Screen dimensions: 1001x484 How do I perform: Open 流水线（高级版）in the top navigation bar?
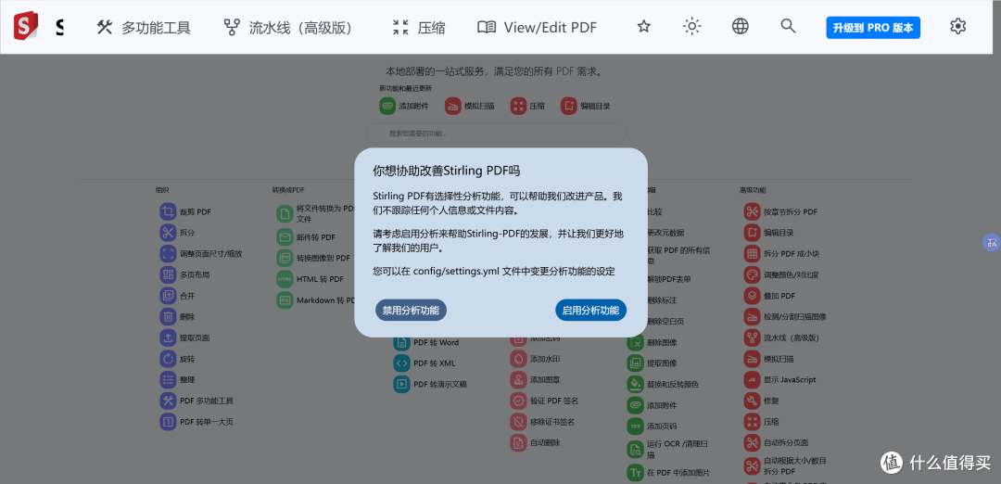[287, 28]
